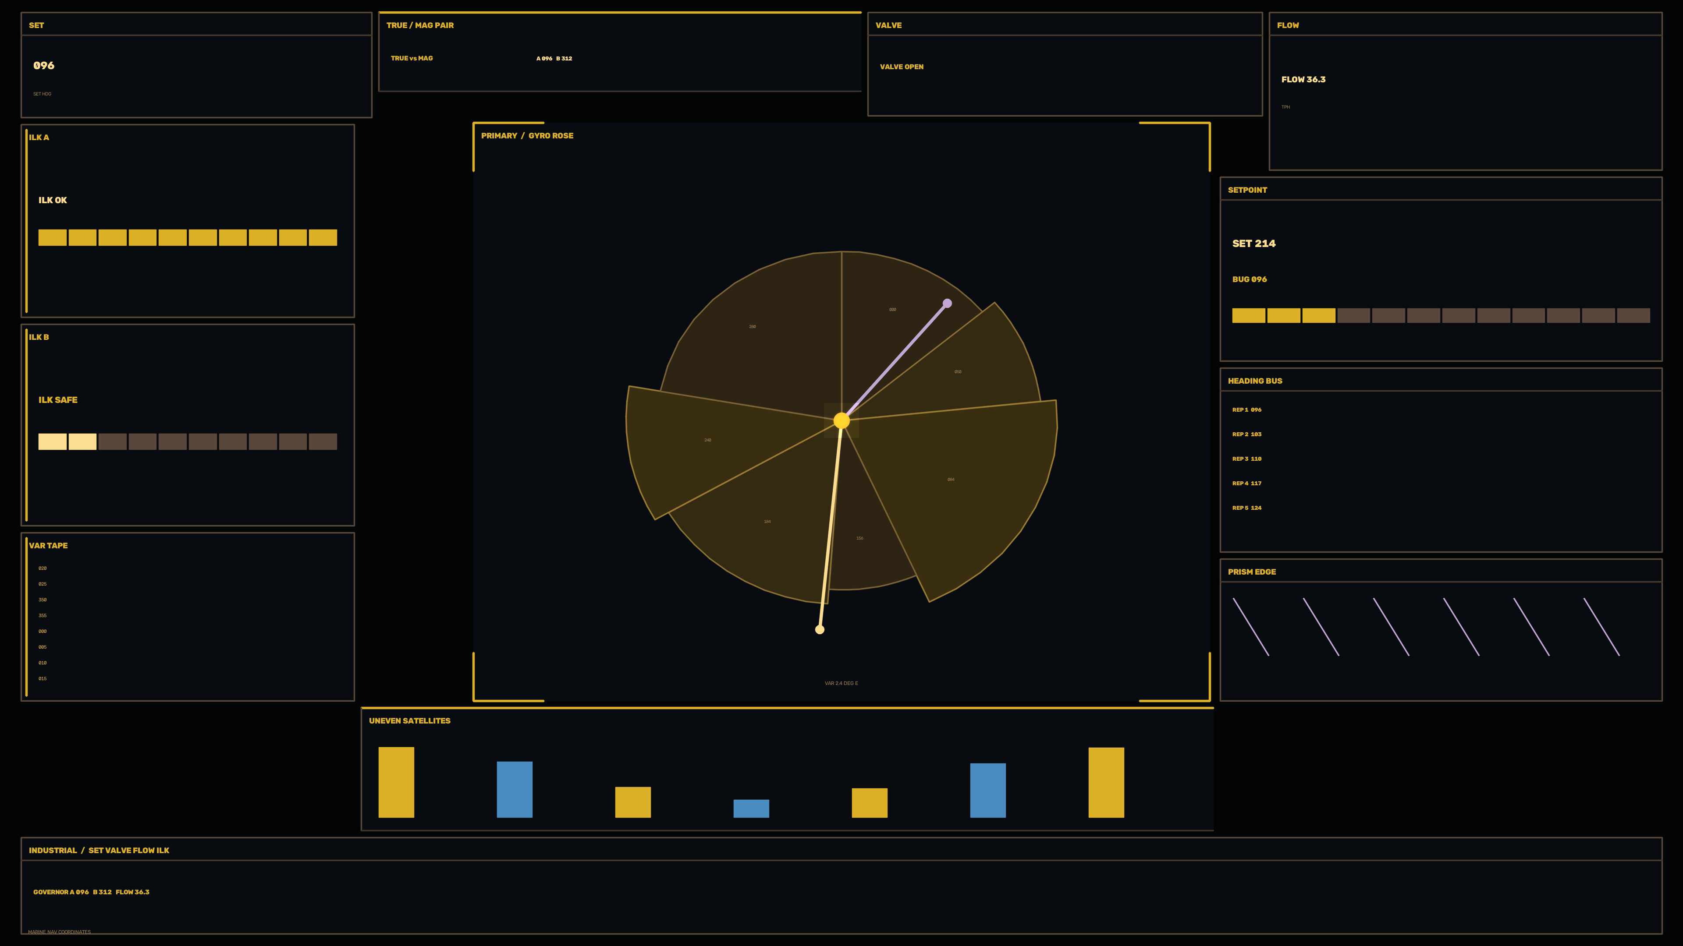The image size is (1683, 946).
Task: Click the ILK B panel title
Action: (39, 337)
